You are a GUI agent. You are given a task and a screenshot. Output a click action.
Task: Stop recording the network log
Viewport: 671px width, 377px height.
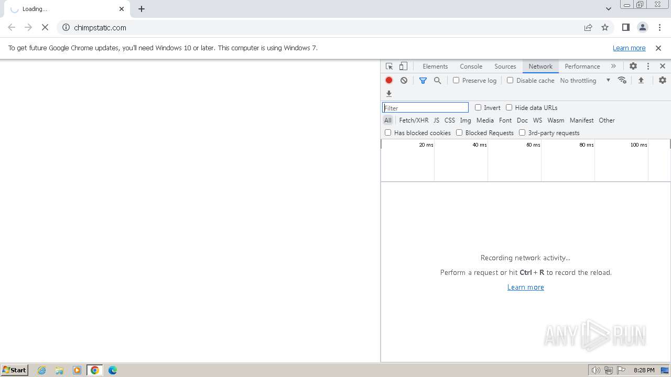pyautogui.click(x=389, y=80)
